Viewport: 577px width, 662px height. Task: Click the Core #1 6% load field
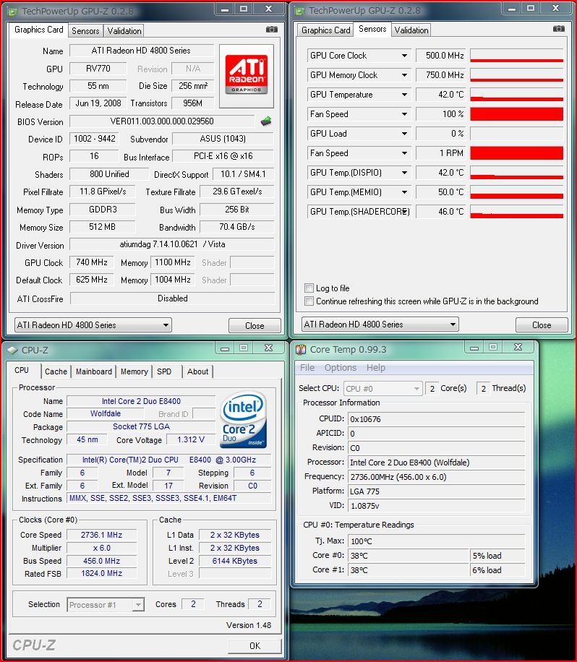[497, 570]
